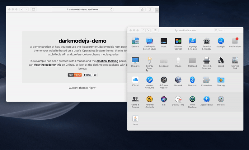
Task: Open Keyboard preferences
Action: pyautogui.click(x=164, y=62)
